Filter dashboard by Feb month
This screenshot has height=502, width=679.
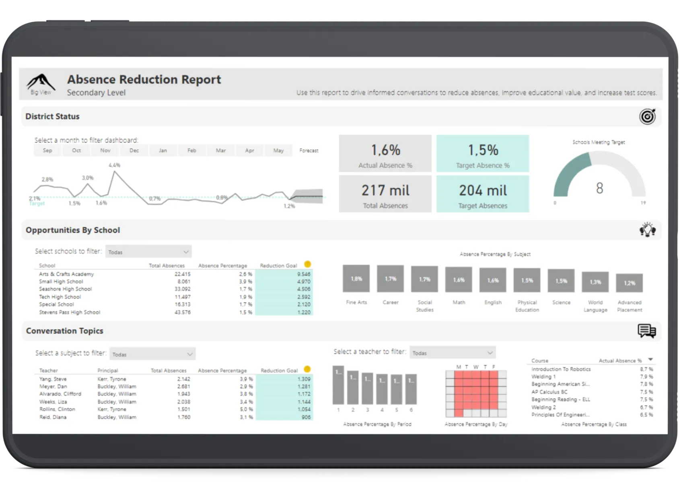192,151
